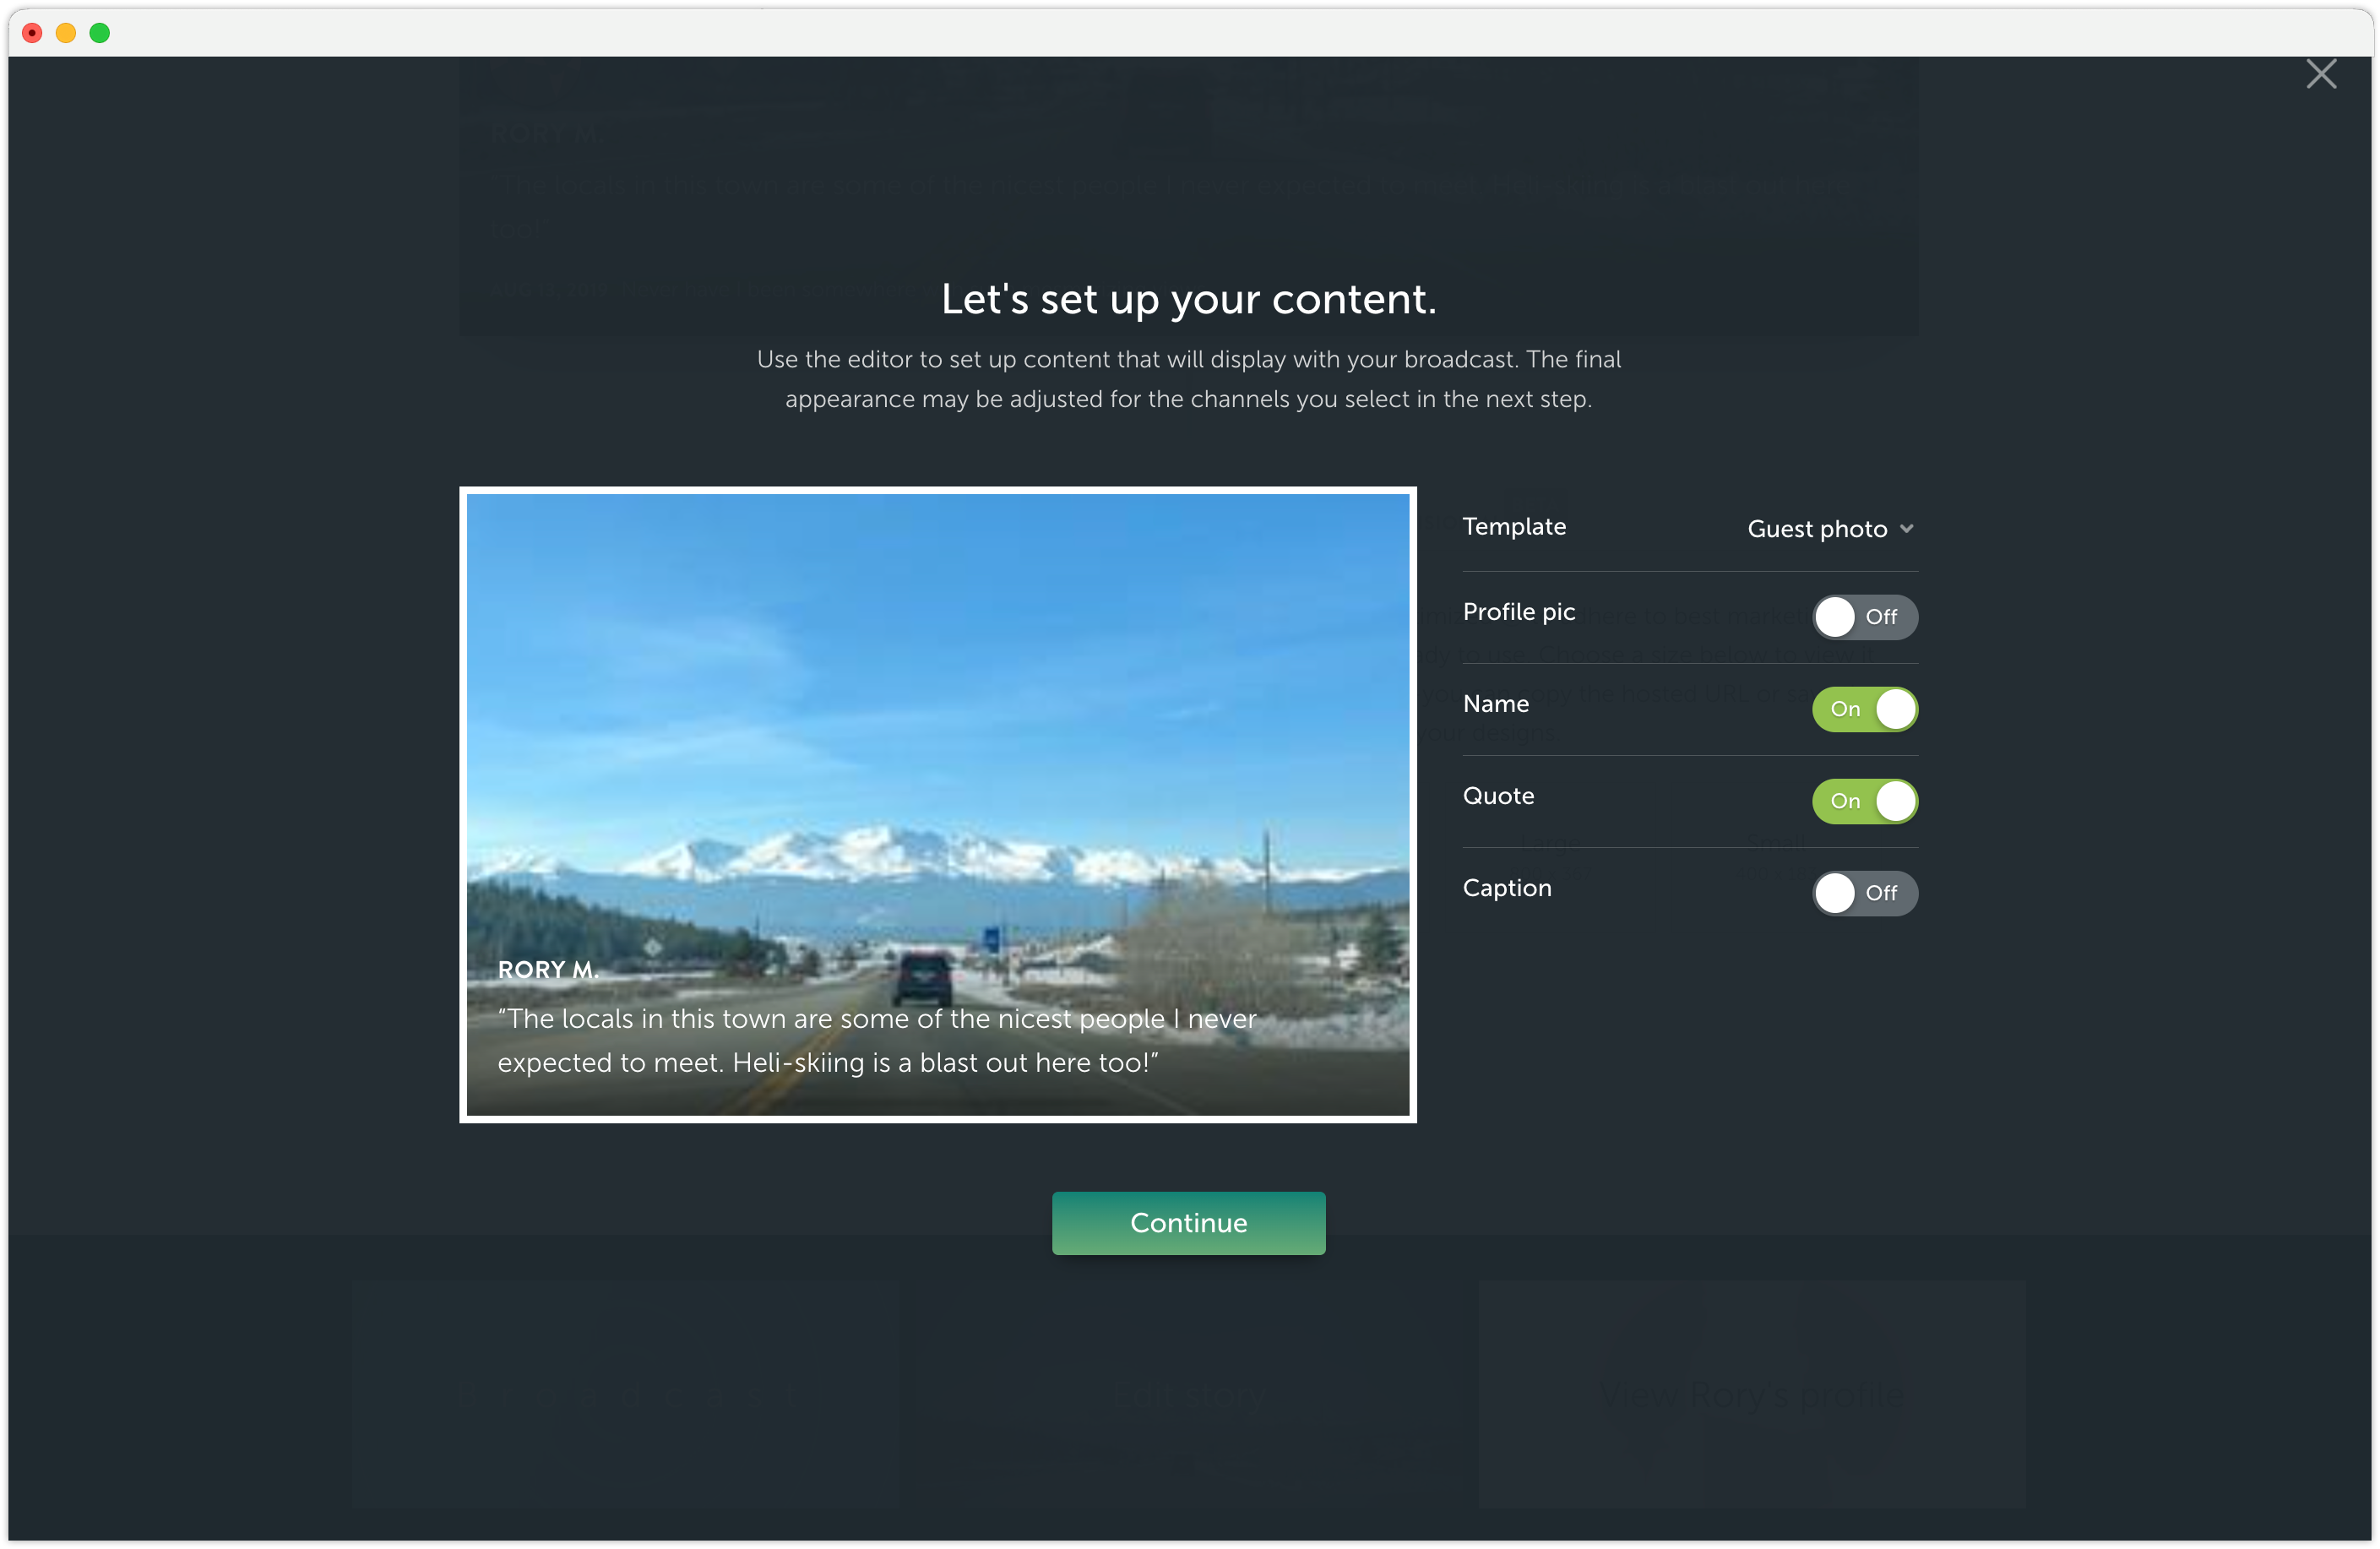Enable the Profile pic toggle

[1864, 617]
